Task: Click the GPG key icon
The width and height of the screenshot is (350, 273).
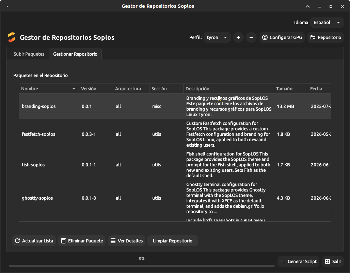Action: click(265, 37)
